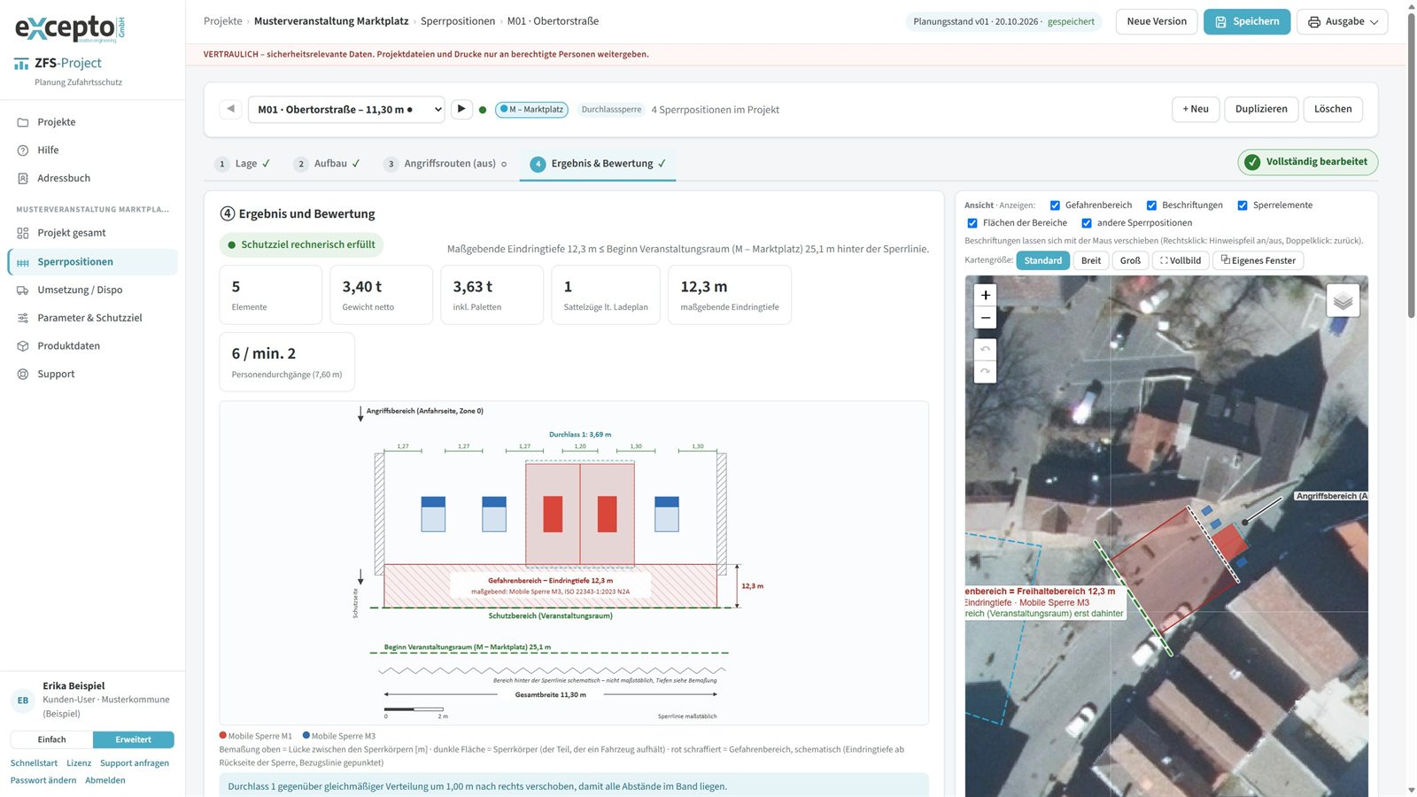Switch user mode to Einfach
The height and width of the screenshot is (797, 1417).
pyautogui.click(x=51, y=739)
